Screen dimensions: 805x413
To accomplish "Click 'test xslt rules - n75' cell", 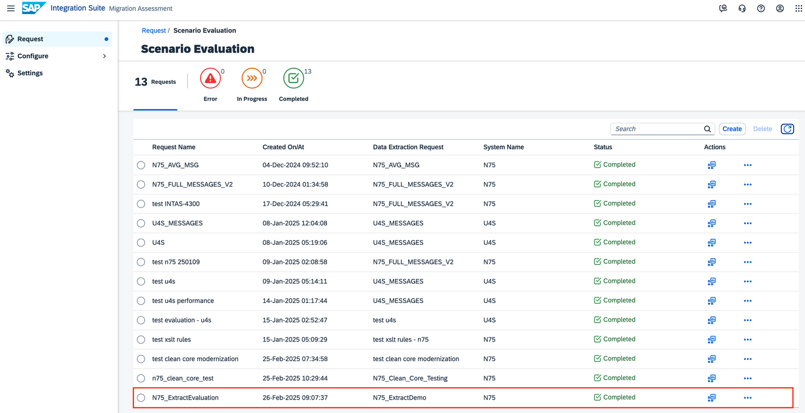I will click(x=401, y=340).
